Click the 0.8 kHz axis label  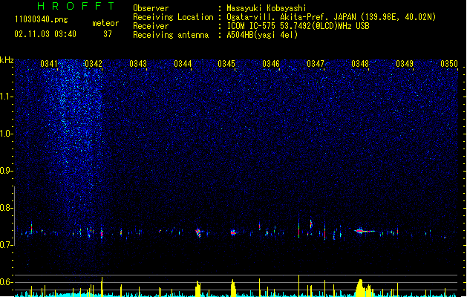coord(7,208)
